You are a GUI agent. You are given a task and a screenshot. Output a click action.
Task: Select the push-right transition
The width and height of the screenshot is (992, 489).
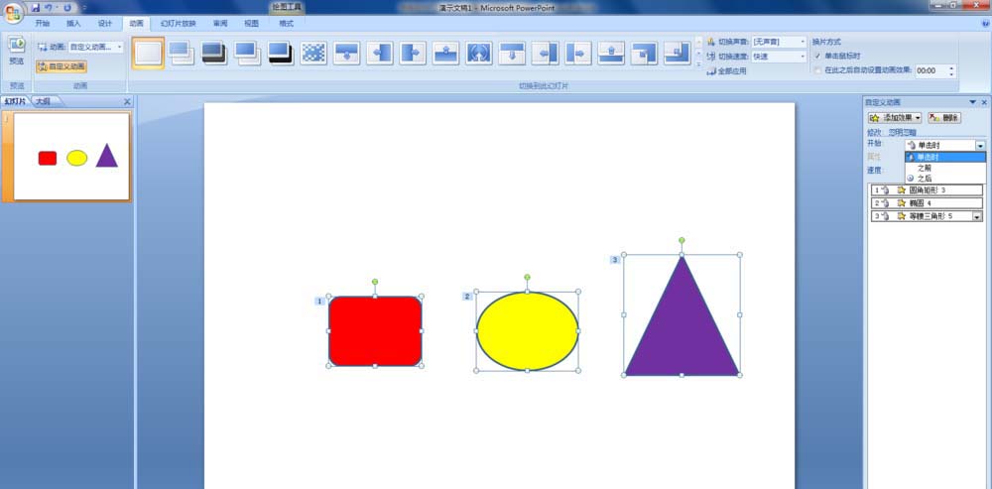point(577,54)
